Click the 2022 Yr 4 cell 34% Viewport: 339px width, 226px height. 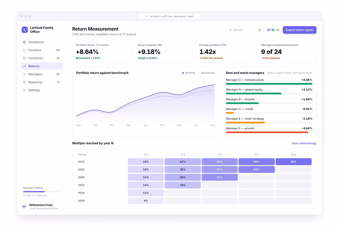[183, 185]
